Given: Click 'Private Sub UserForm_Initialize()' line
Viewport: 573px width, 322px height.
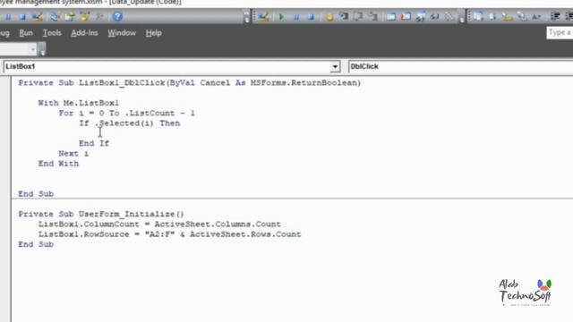Looking at the screenshot, I should pyautogui.click(x=101, y=214).
